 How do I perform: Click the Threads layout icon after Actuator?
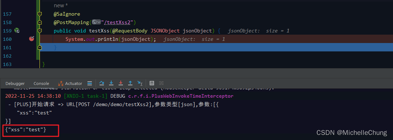90,83
